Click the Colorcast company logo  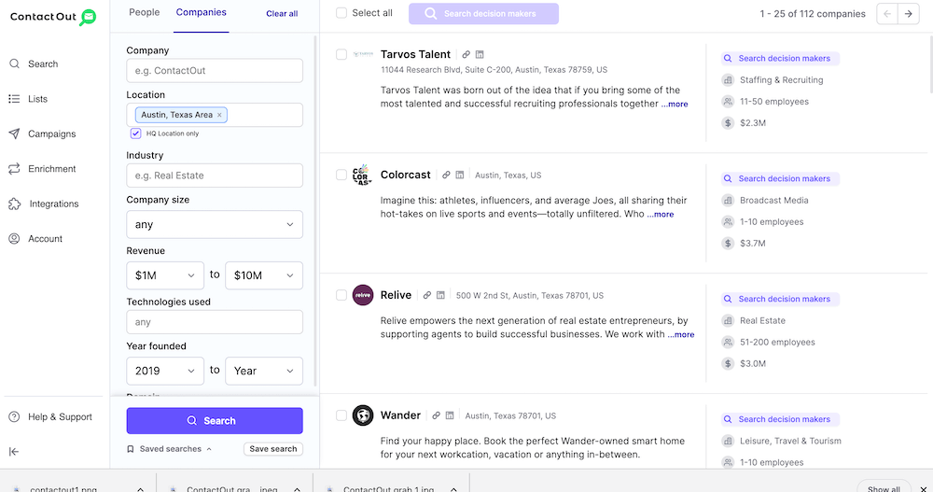click(362, 175)
